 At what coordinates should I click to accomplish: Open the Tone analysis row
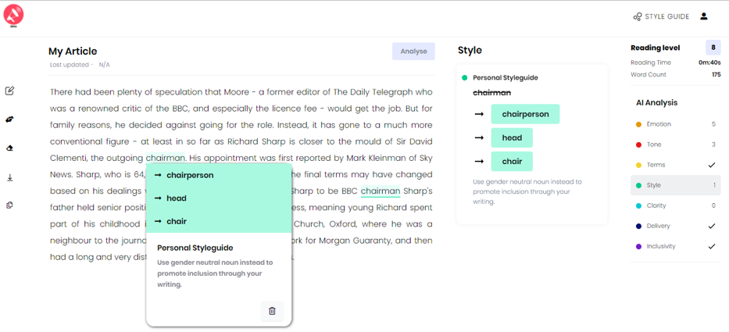(676, 145)
